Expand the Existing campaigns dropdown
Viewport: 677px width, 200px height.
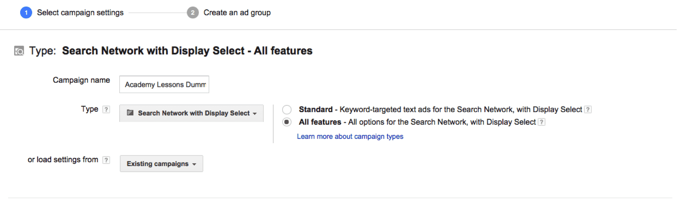[x=161, y=164]
